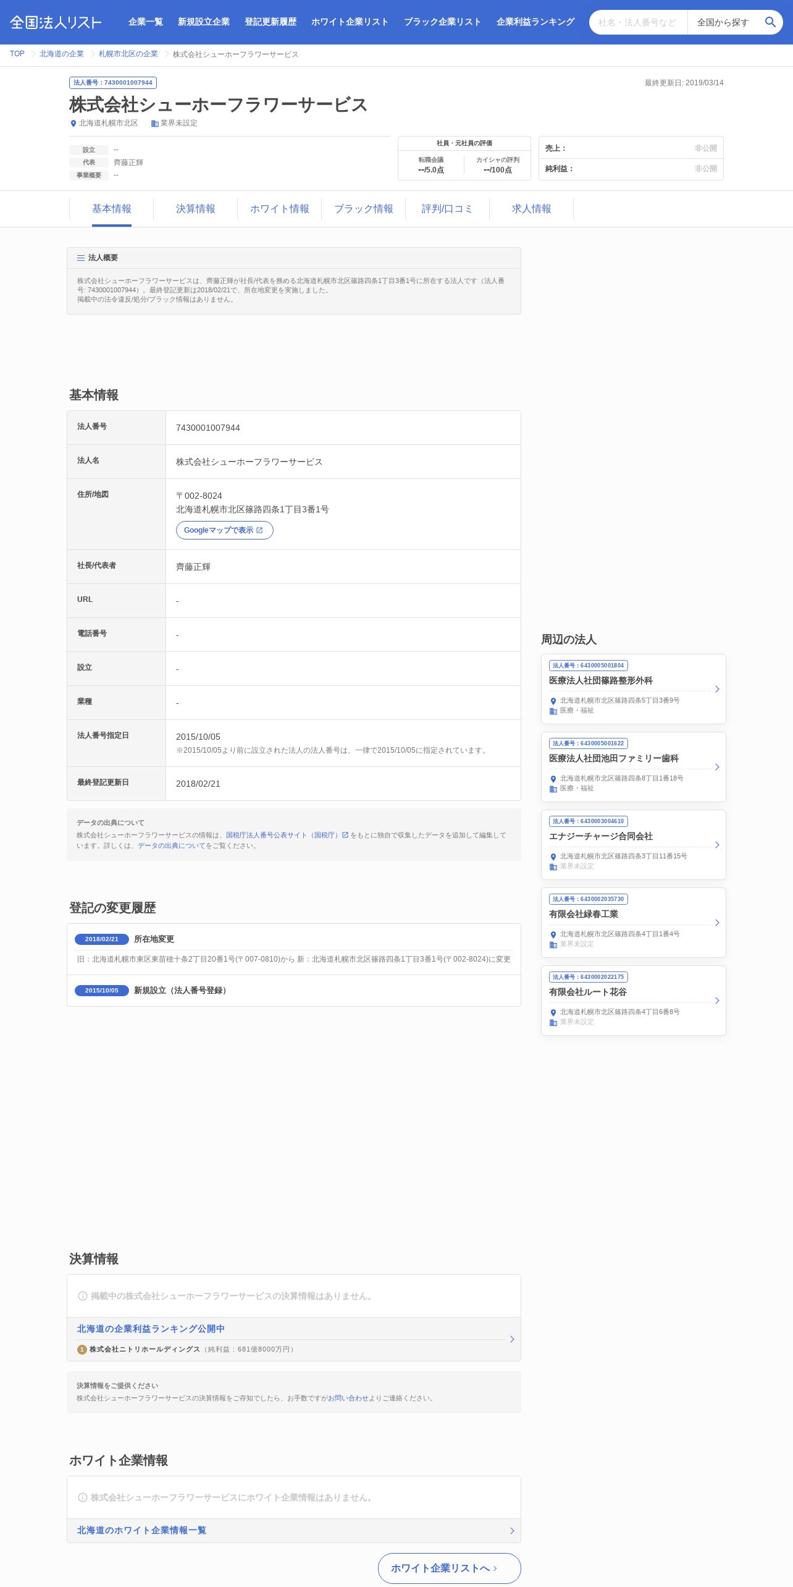Open the お問い合わせ contact link
Viewport: 793px width, 1587px height.
[348, 1398]
